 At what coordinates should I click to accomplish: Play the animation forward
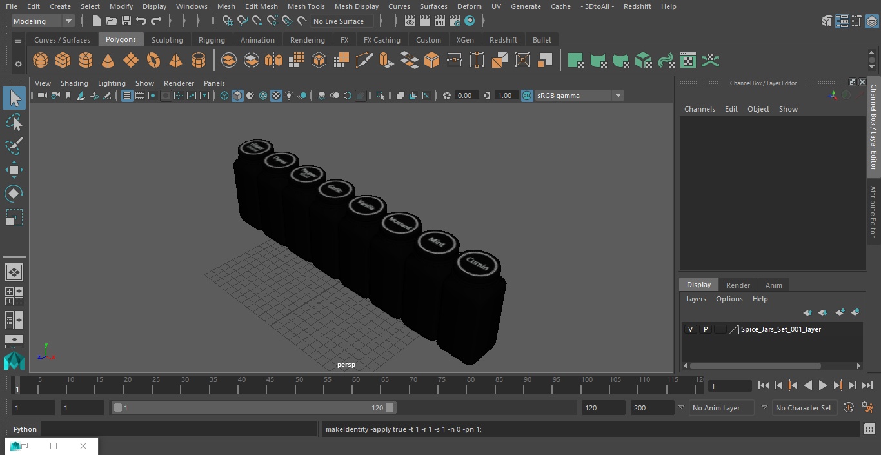tap(822, 385)
